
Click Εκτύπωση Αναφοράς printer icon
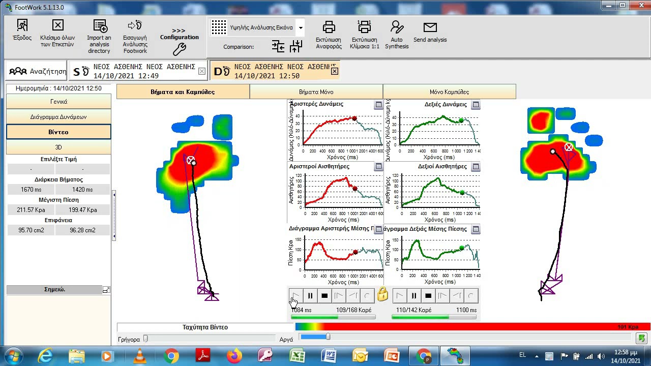329,27
